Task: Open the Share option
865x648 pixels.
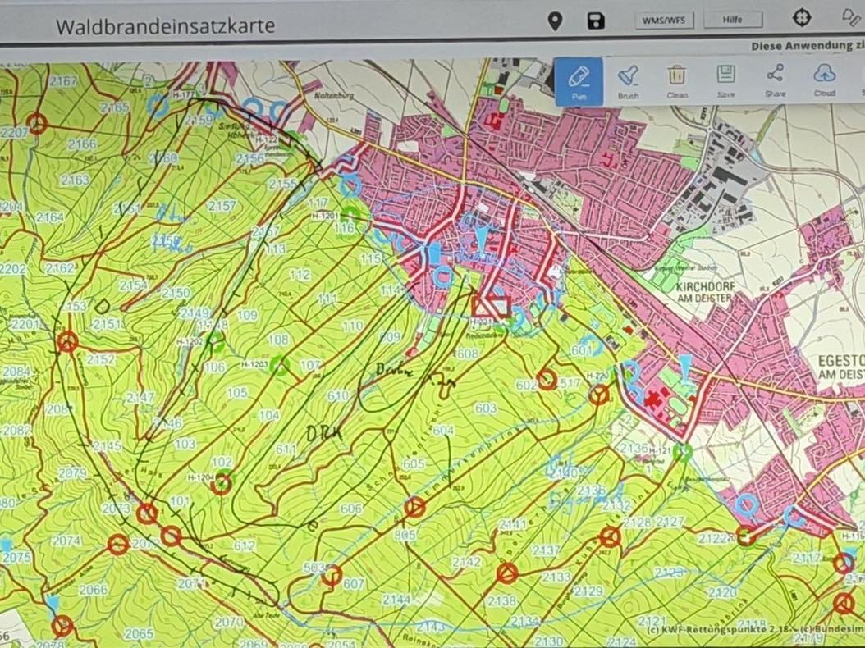Action: coord(775,80)
